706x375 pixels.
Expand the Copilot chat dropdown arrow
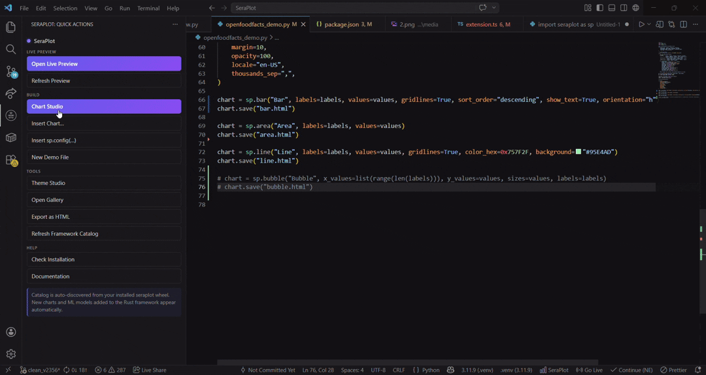pos(494,8)
